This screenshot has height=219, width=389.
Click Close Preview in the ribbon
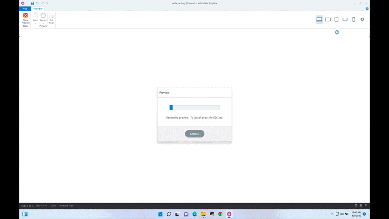(26, 18)
